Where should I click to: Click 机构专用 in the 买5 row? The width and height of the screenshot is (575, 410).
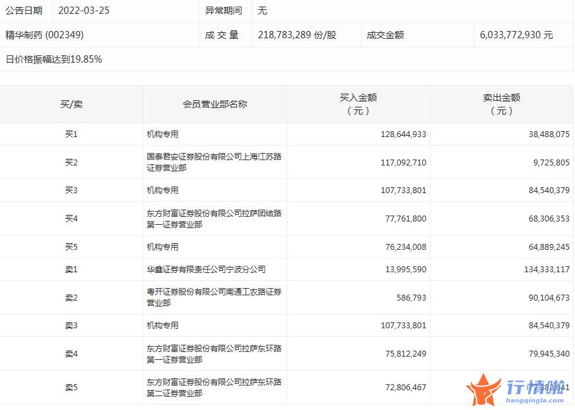pos(162,247)
